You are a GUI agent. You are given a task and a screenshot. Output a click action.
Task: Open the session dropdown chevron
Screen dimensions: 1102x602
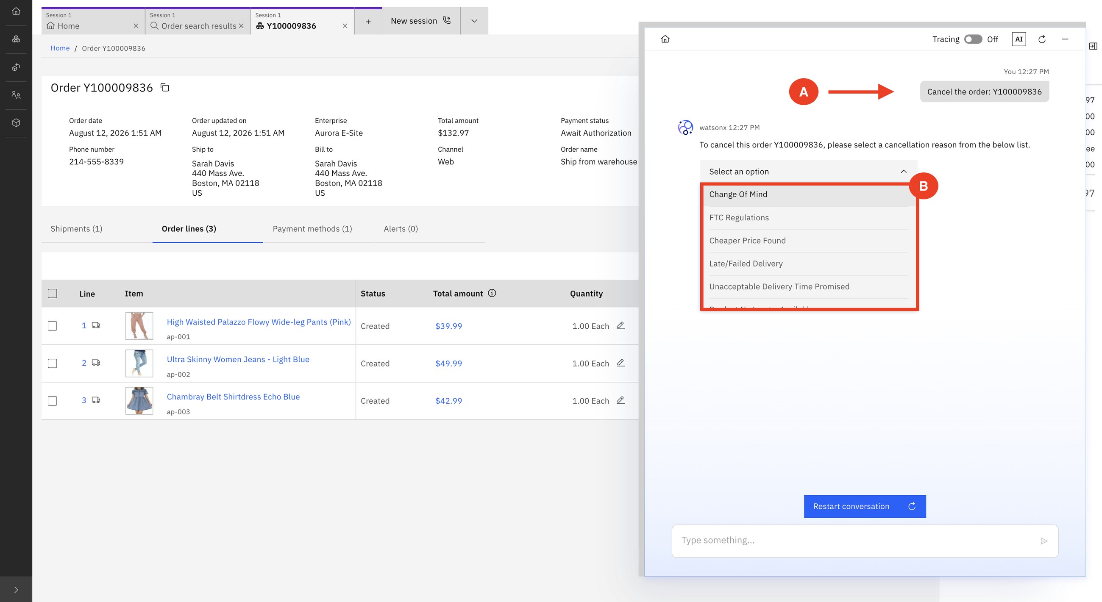[474, 21]
